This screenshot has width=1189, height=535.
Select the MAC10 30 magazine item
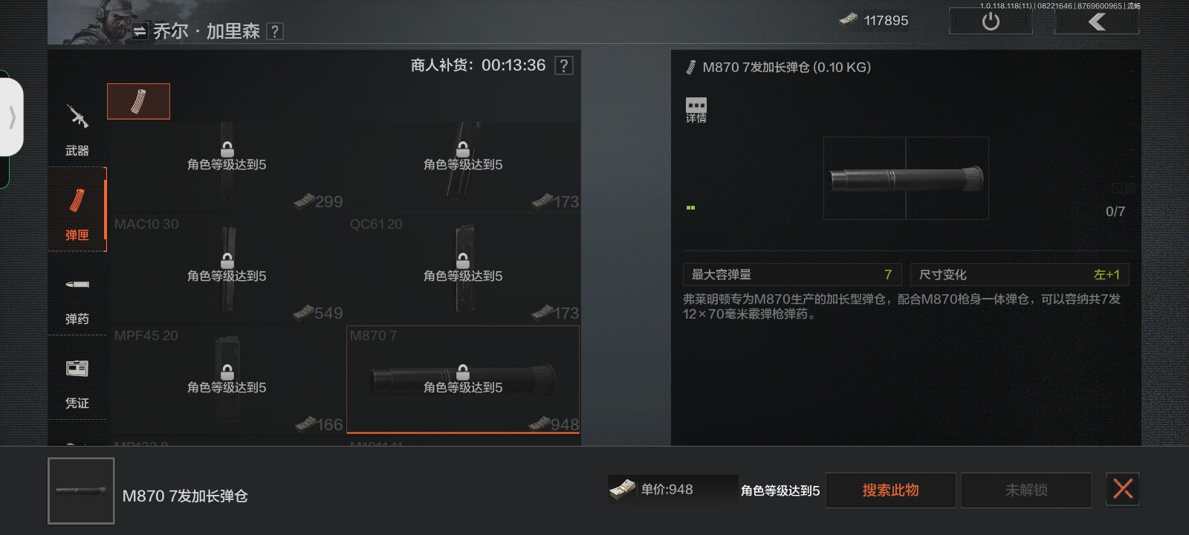[x=227, y=268]
